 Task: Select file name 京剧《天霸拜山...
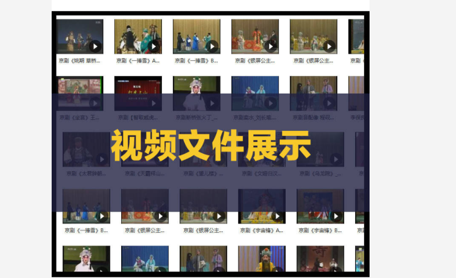coord(145,174)
